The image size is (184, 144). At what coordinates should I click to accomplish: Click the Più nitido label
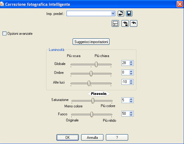(x=109, y=121)
